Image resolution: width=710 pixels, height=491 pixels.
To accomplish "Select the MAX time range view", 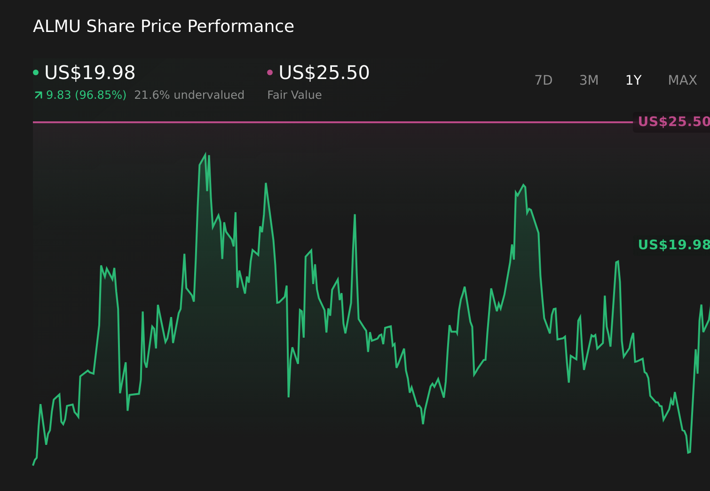I will [x=682, y=80].
